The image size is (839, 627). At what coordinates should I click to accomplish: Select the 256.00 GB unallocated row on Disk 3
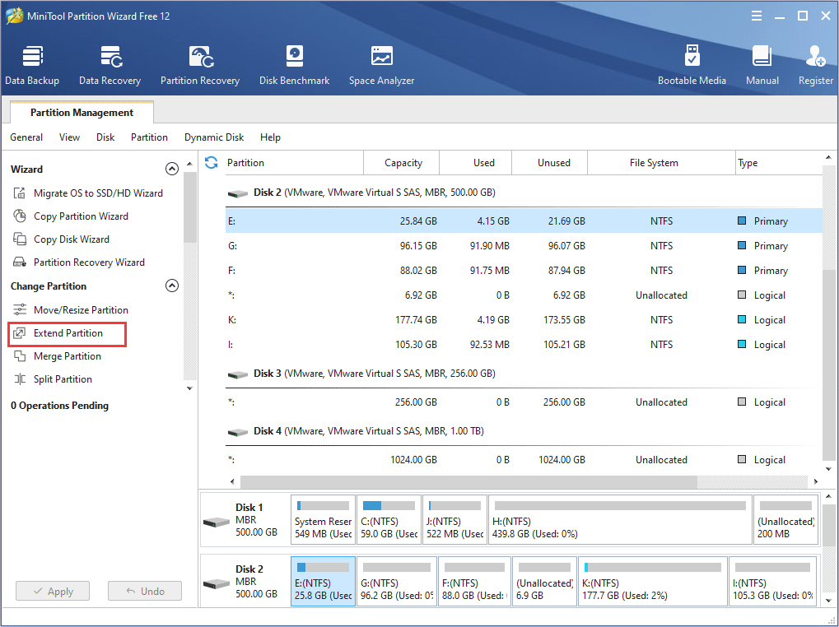524,402
